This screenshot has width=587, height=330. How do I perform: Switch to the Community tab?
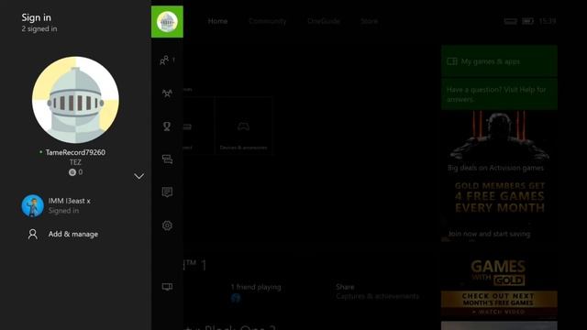(x=267, y=21)
